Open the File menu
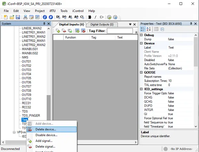The width and height of the screenshot is (199, 152). [x=6, y=11]
